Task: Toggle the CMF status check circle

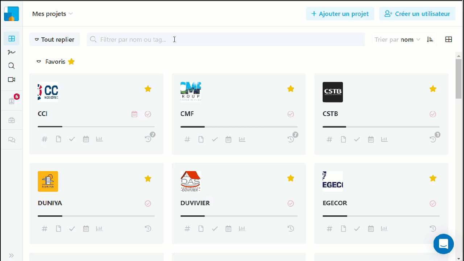Action: (291, 114)
